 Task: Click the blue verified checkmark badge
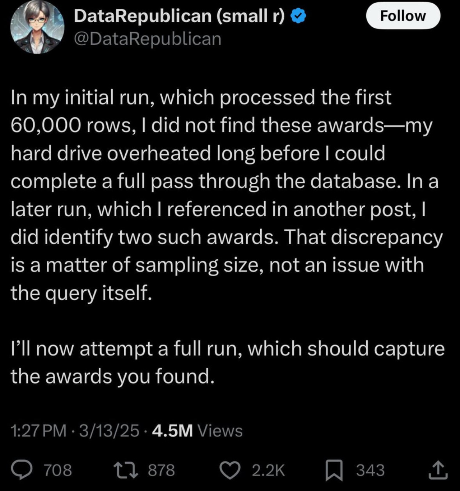click(298, 16)
